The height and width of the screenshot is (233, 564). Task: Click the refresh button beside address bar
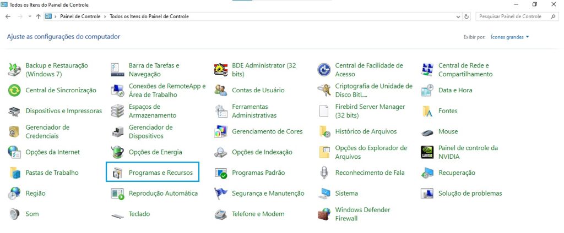467,16
